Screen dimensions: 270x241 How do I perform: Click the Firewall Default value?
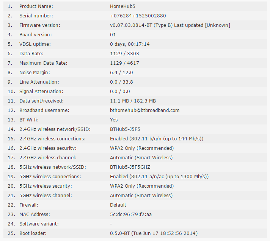point(118,205)
